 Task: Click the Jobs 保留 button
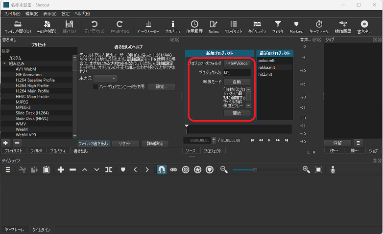click(x=337, y=143)
